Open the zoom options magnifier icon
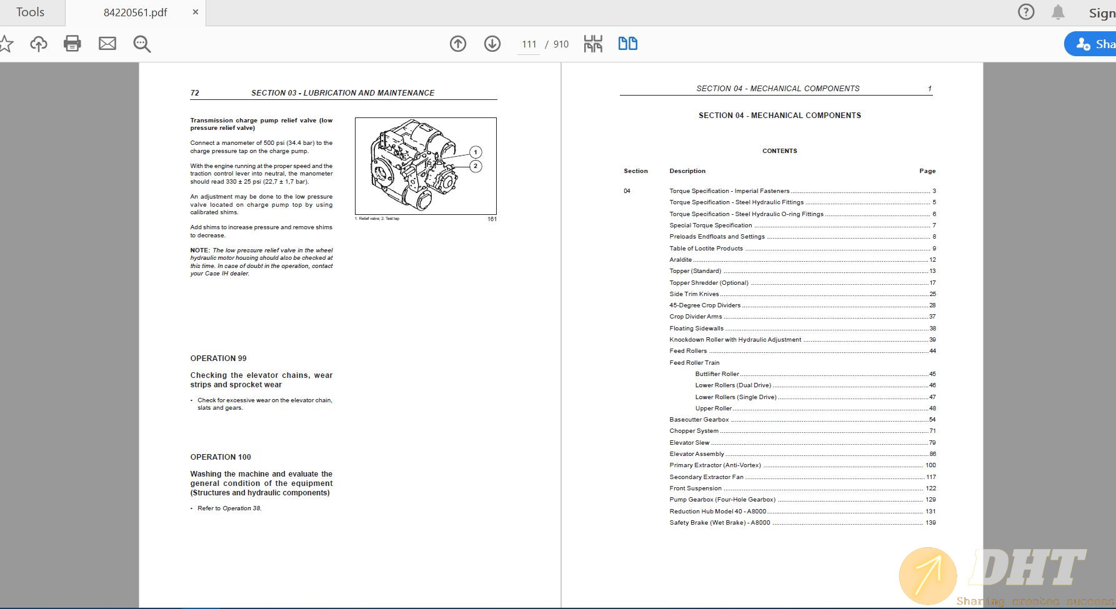 [x=142, y=44]
